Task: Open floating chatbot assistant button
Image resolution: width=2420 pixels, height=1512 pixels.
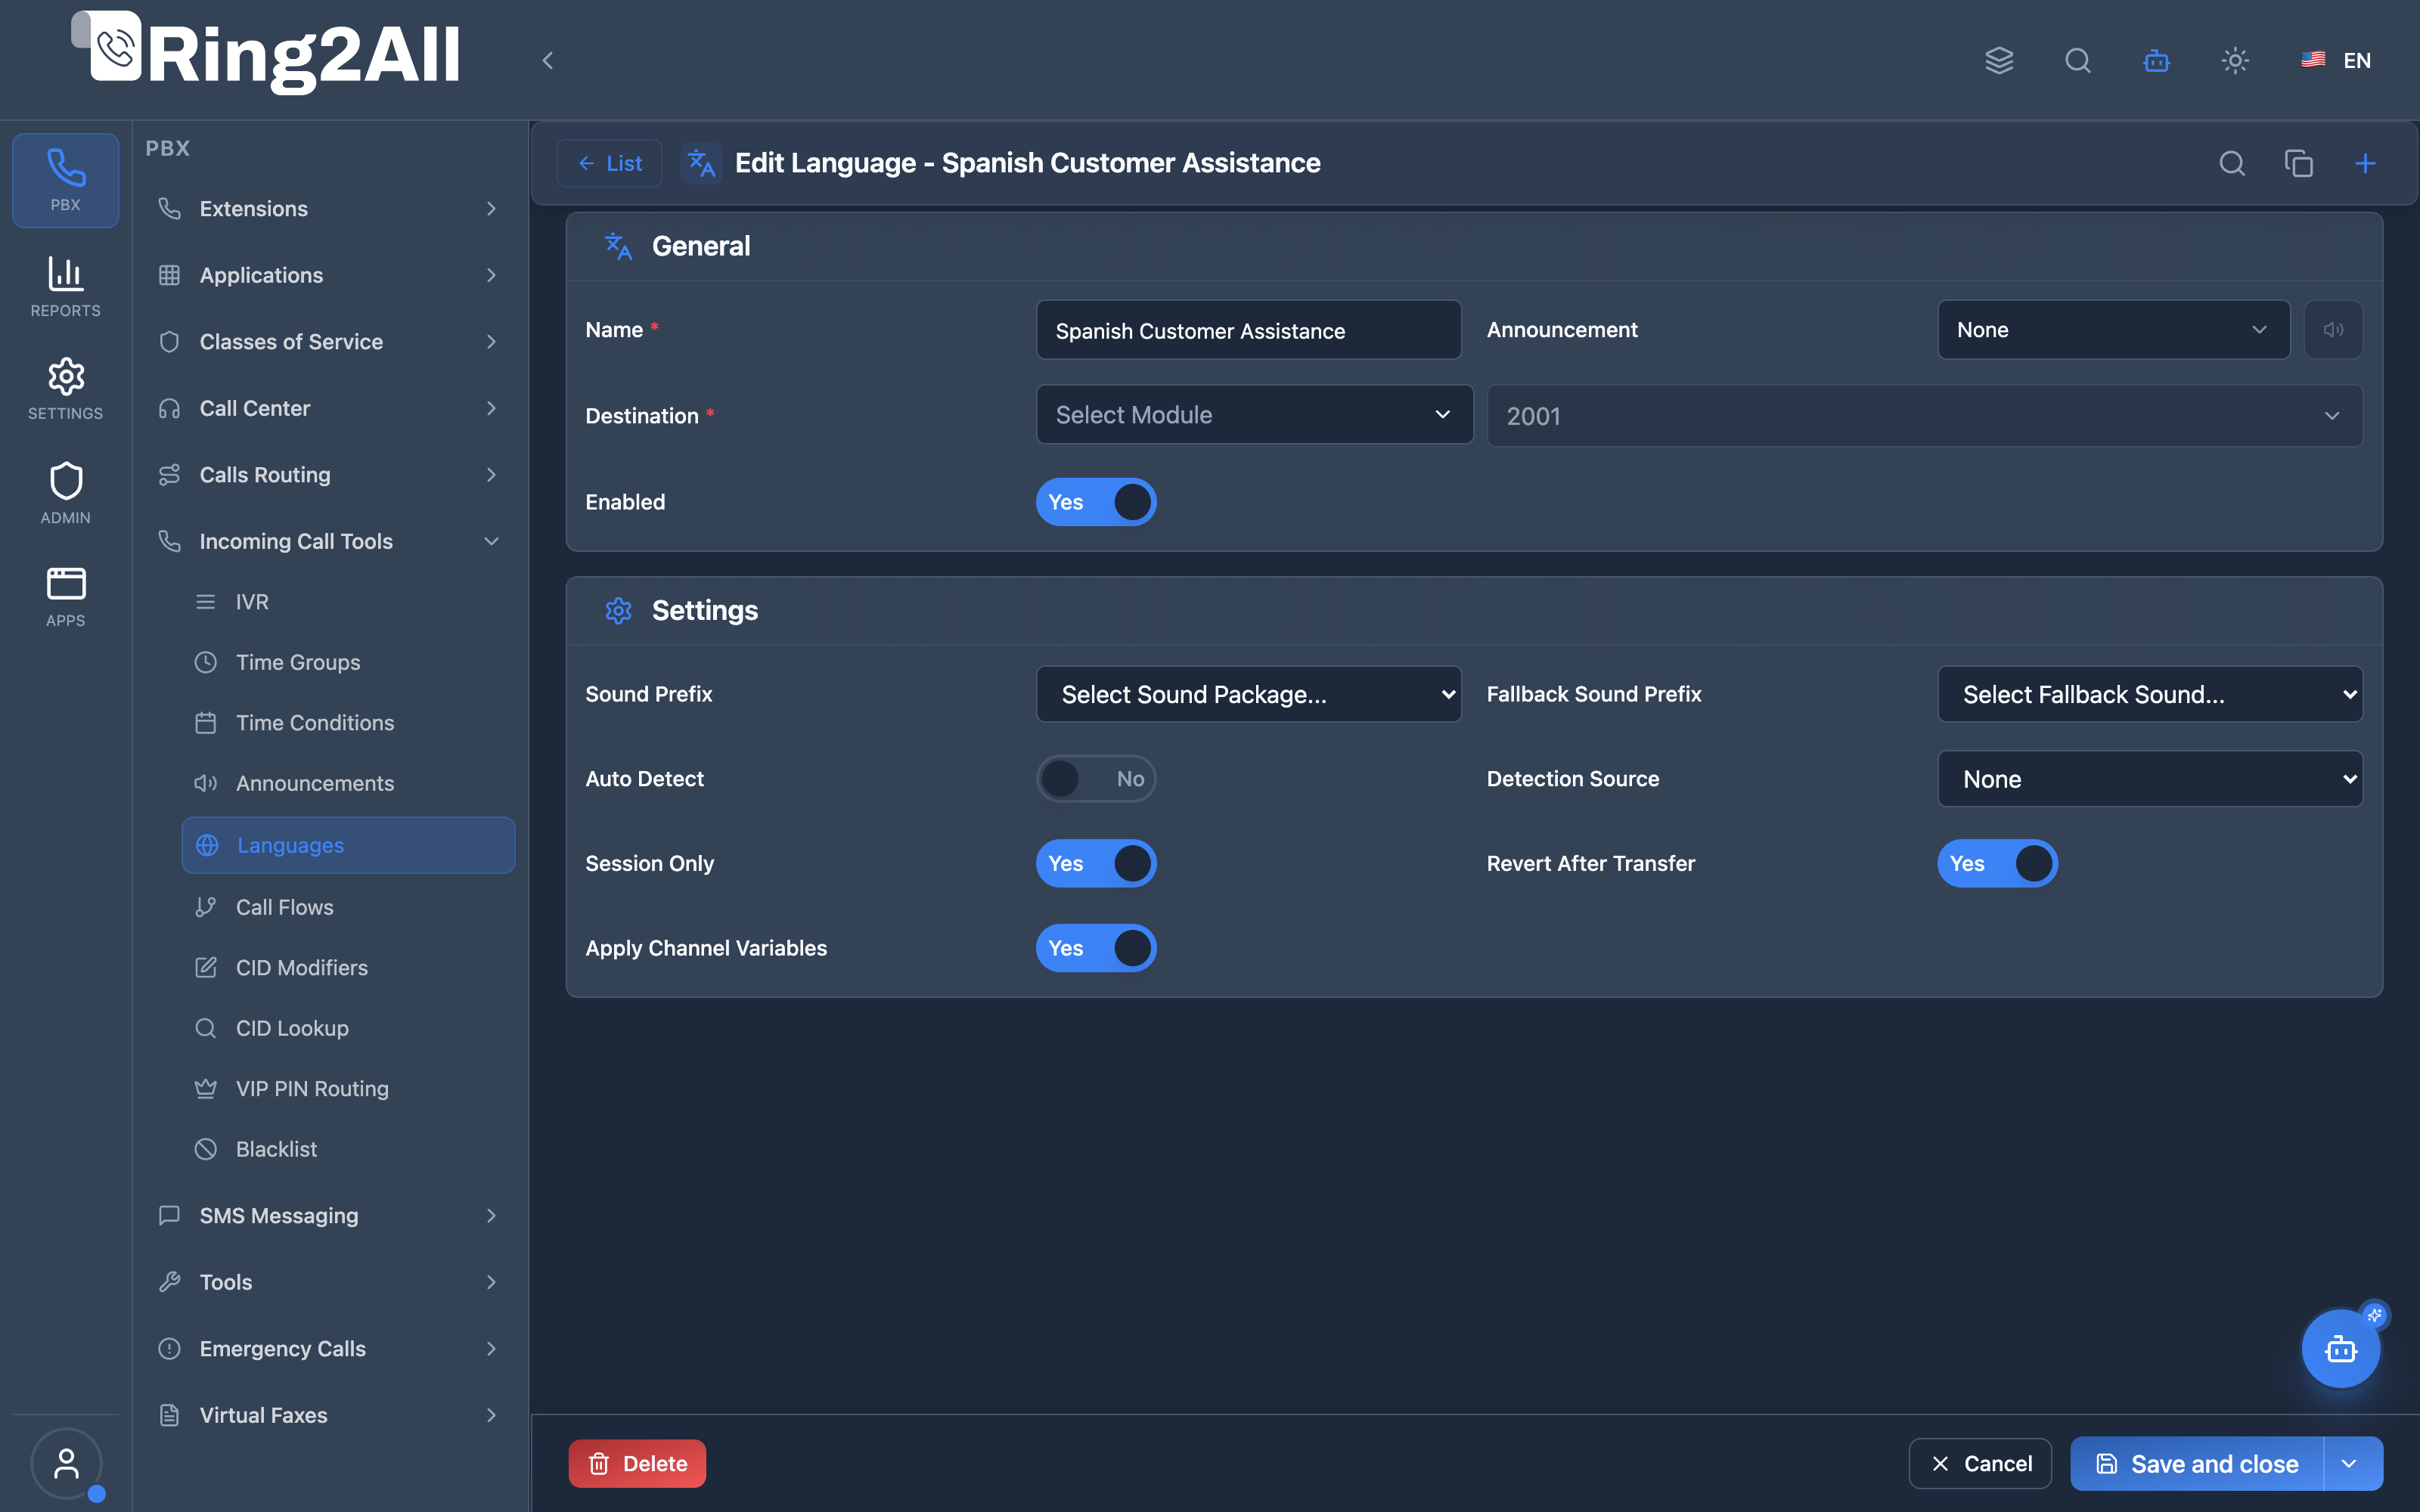Action: click(2340, 1349)
